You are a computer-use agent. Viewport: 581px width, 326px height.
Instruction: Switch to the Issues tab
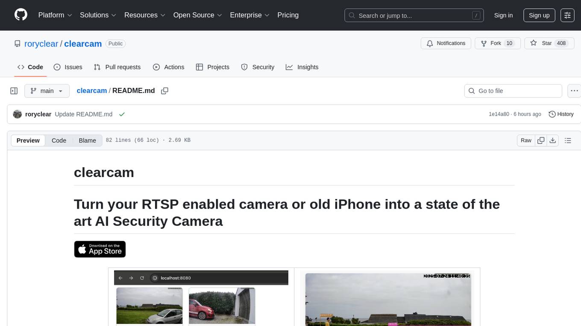pos(68,67)
